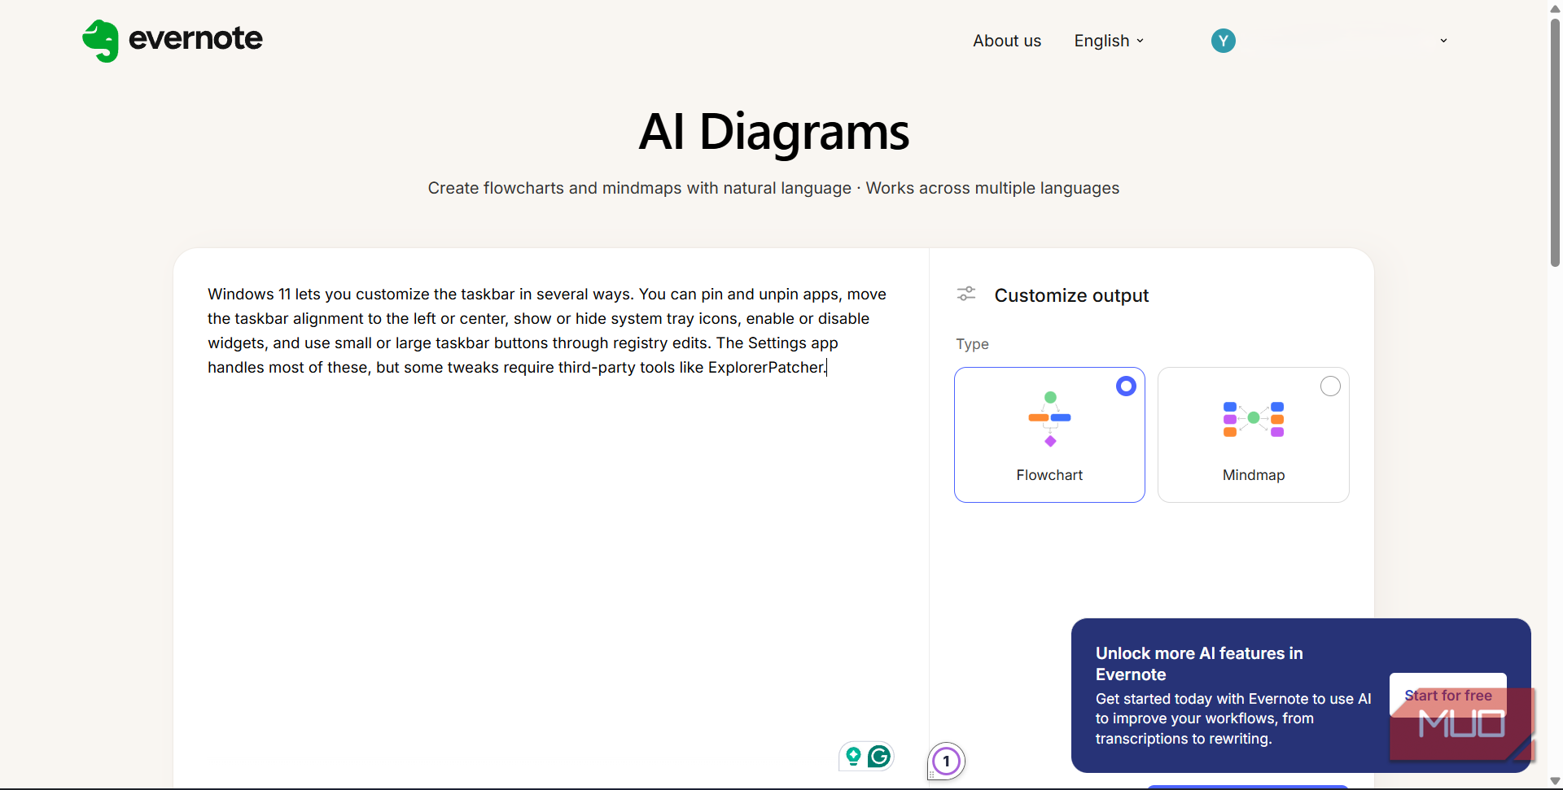Open the About us page
This screenshot has height=790, width=1563.
(x=1007, y=41)
